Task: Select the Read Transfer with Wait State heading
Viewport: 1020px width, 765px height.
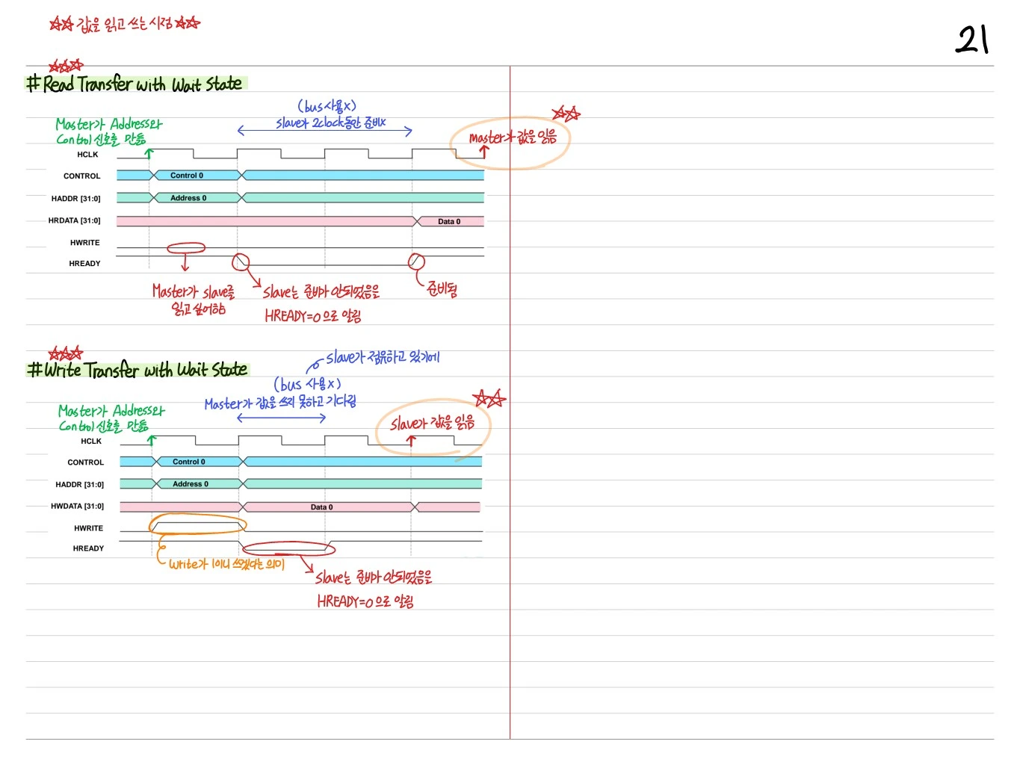Action: [x=135, y=83]
